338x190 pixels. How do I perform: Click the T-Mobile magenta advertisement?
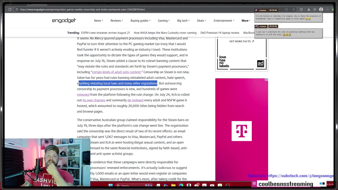[242, 129]
